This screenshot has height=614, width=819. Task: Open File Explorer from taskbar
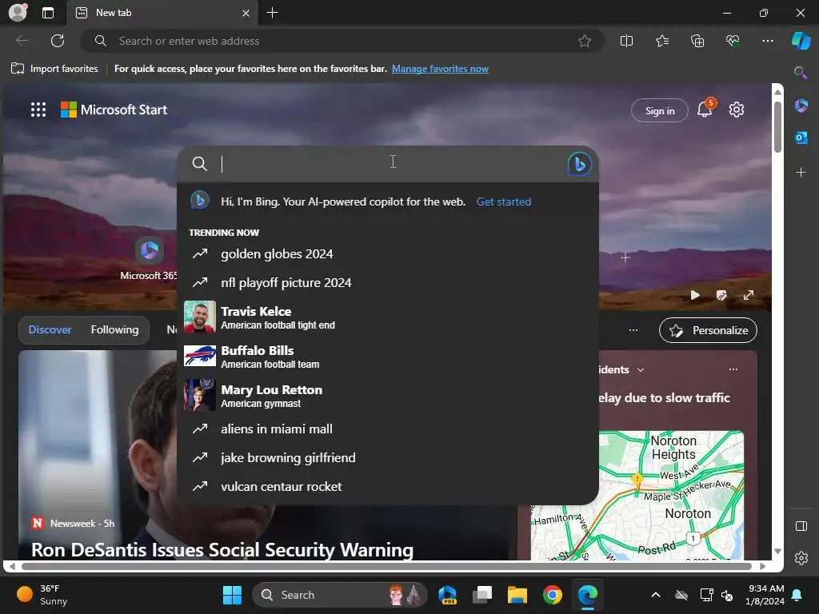(x=517, y=595)
